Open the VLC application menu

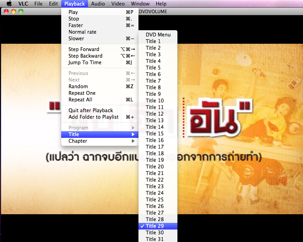point(23,4)
